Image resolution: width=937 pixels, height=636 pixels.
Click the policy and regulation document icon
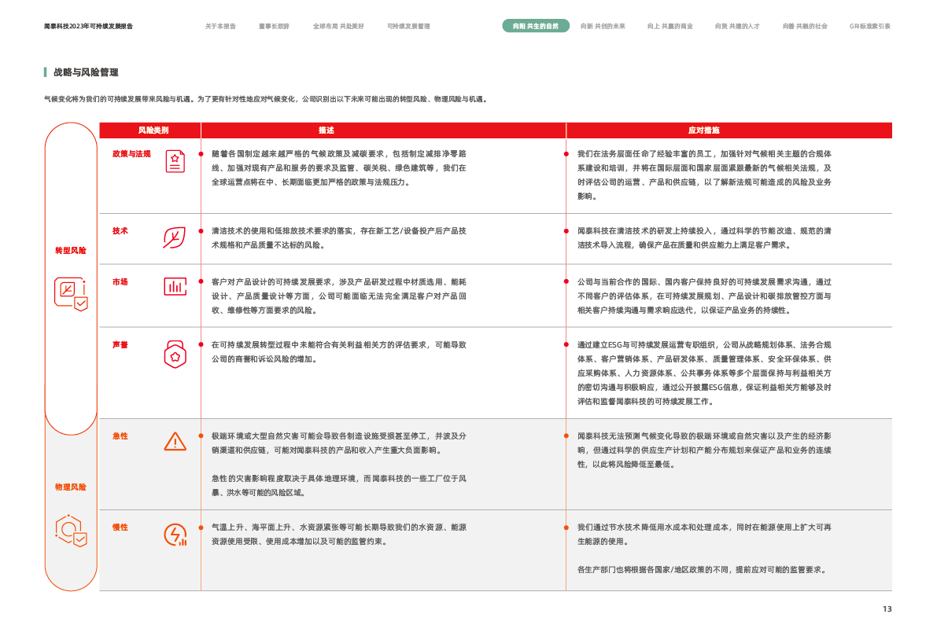pos(175,161)
